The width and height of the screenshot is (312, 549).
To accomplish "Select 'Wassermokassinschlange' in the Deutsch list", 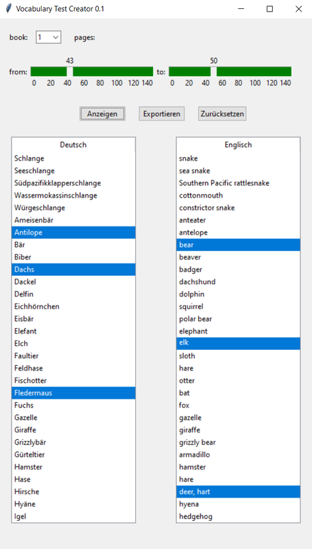I will pos(73,196).
